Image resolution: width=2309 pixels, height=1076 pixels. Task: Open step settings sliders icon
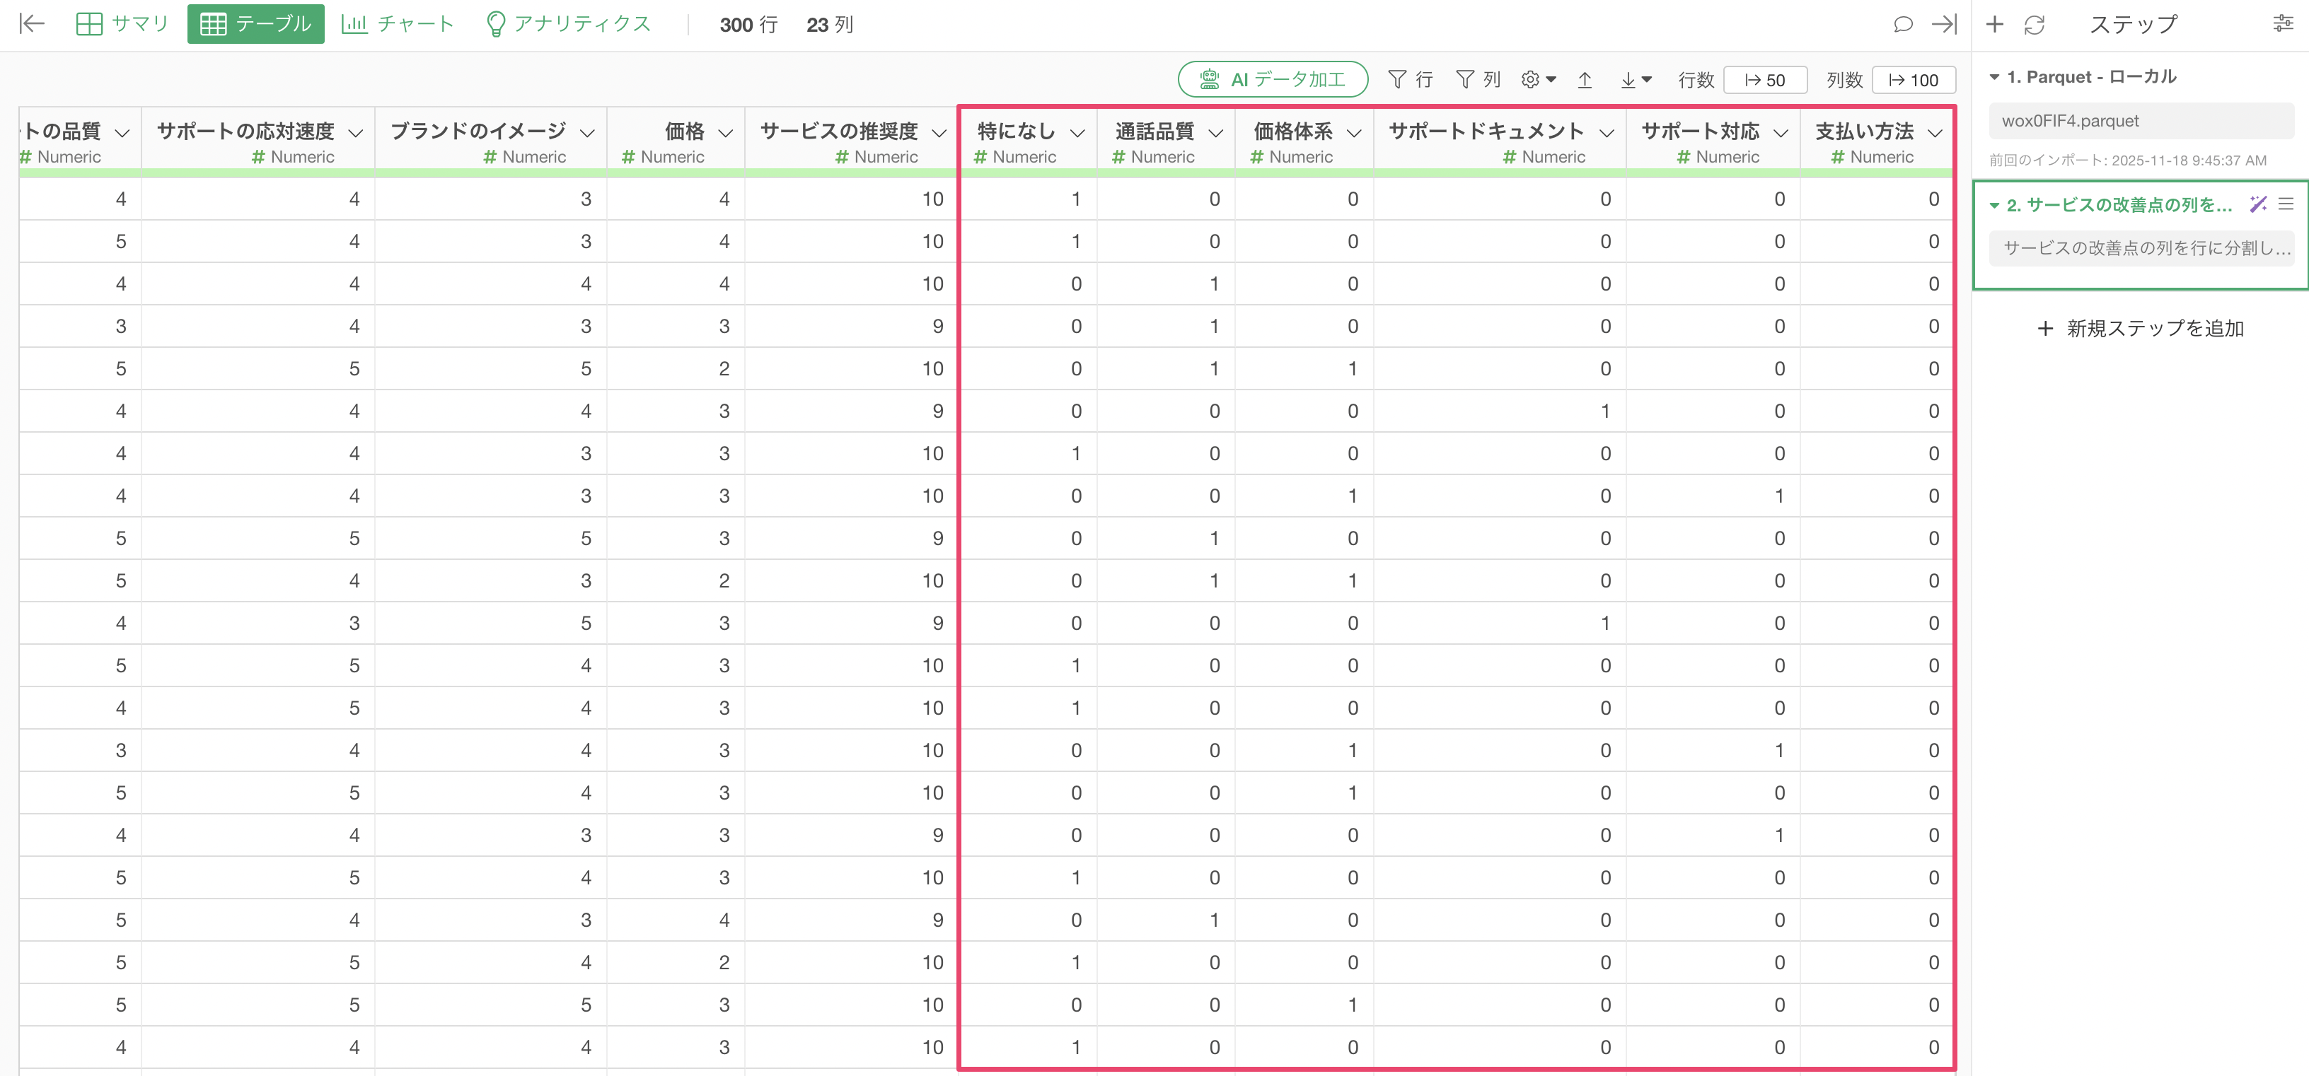point(2283,24)
